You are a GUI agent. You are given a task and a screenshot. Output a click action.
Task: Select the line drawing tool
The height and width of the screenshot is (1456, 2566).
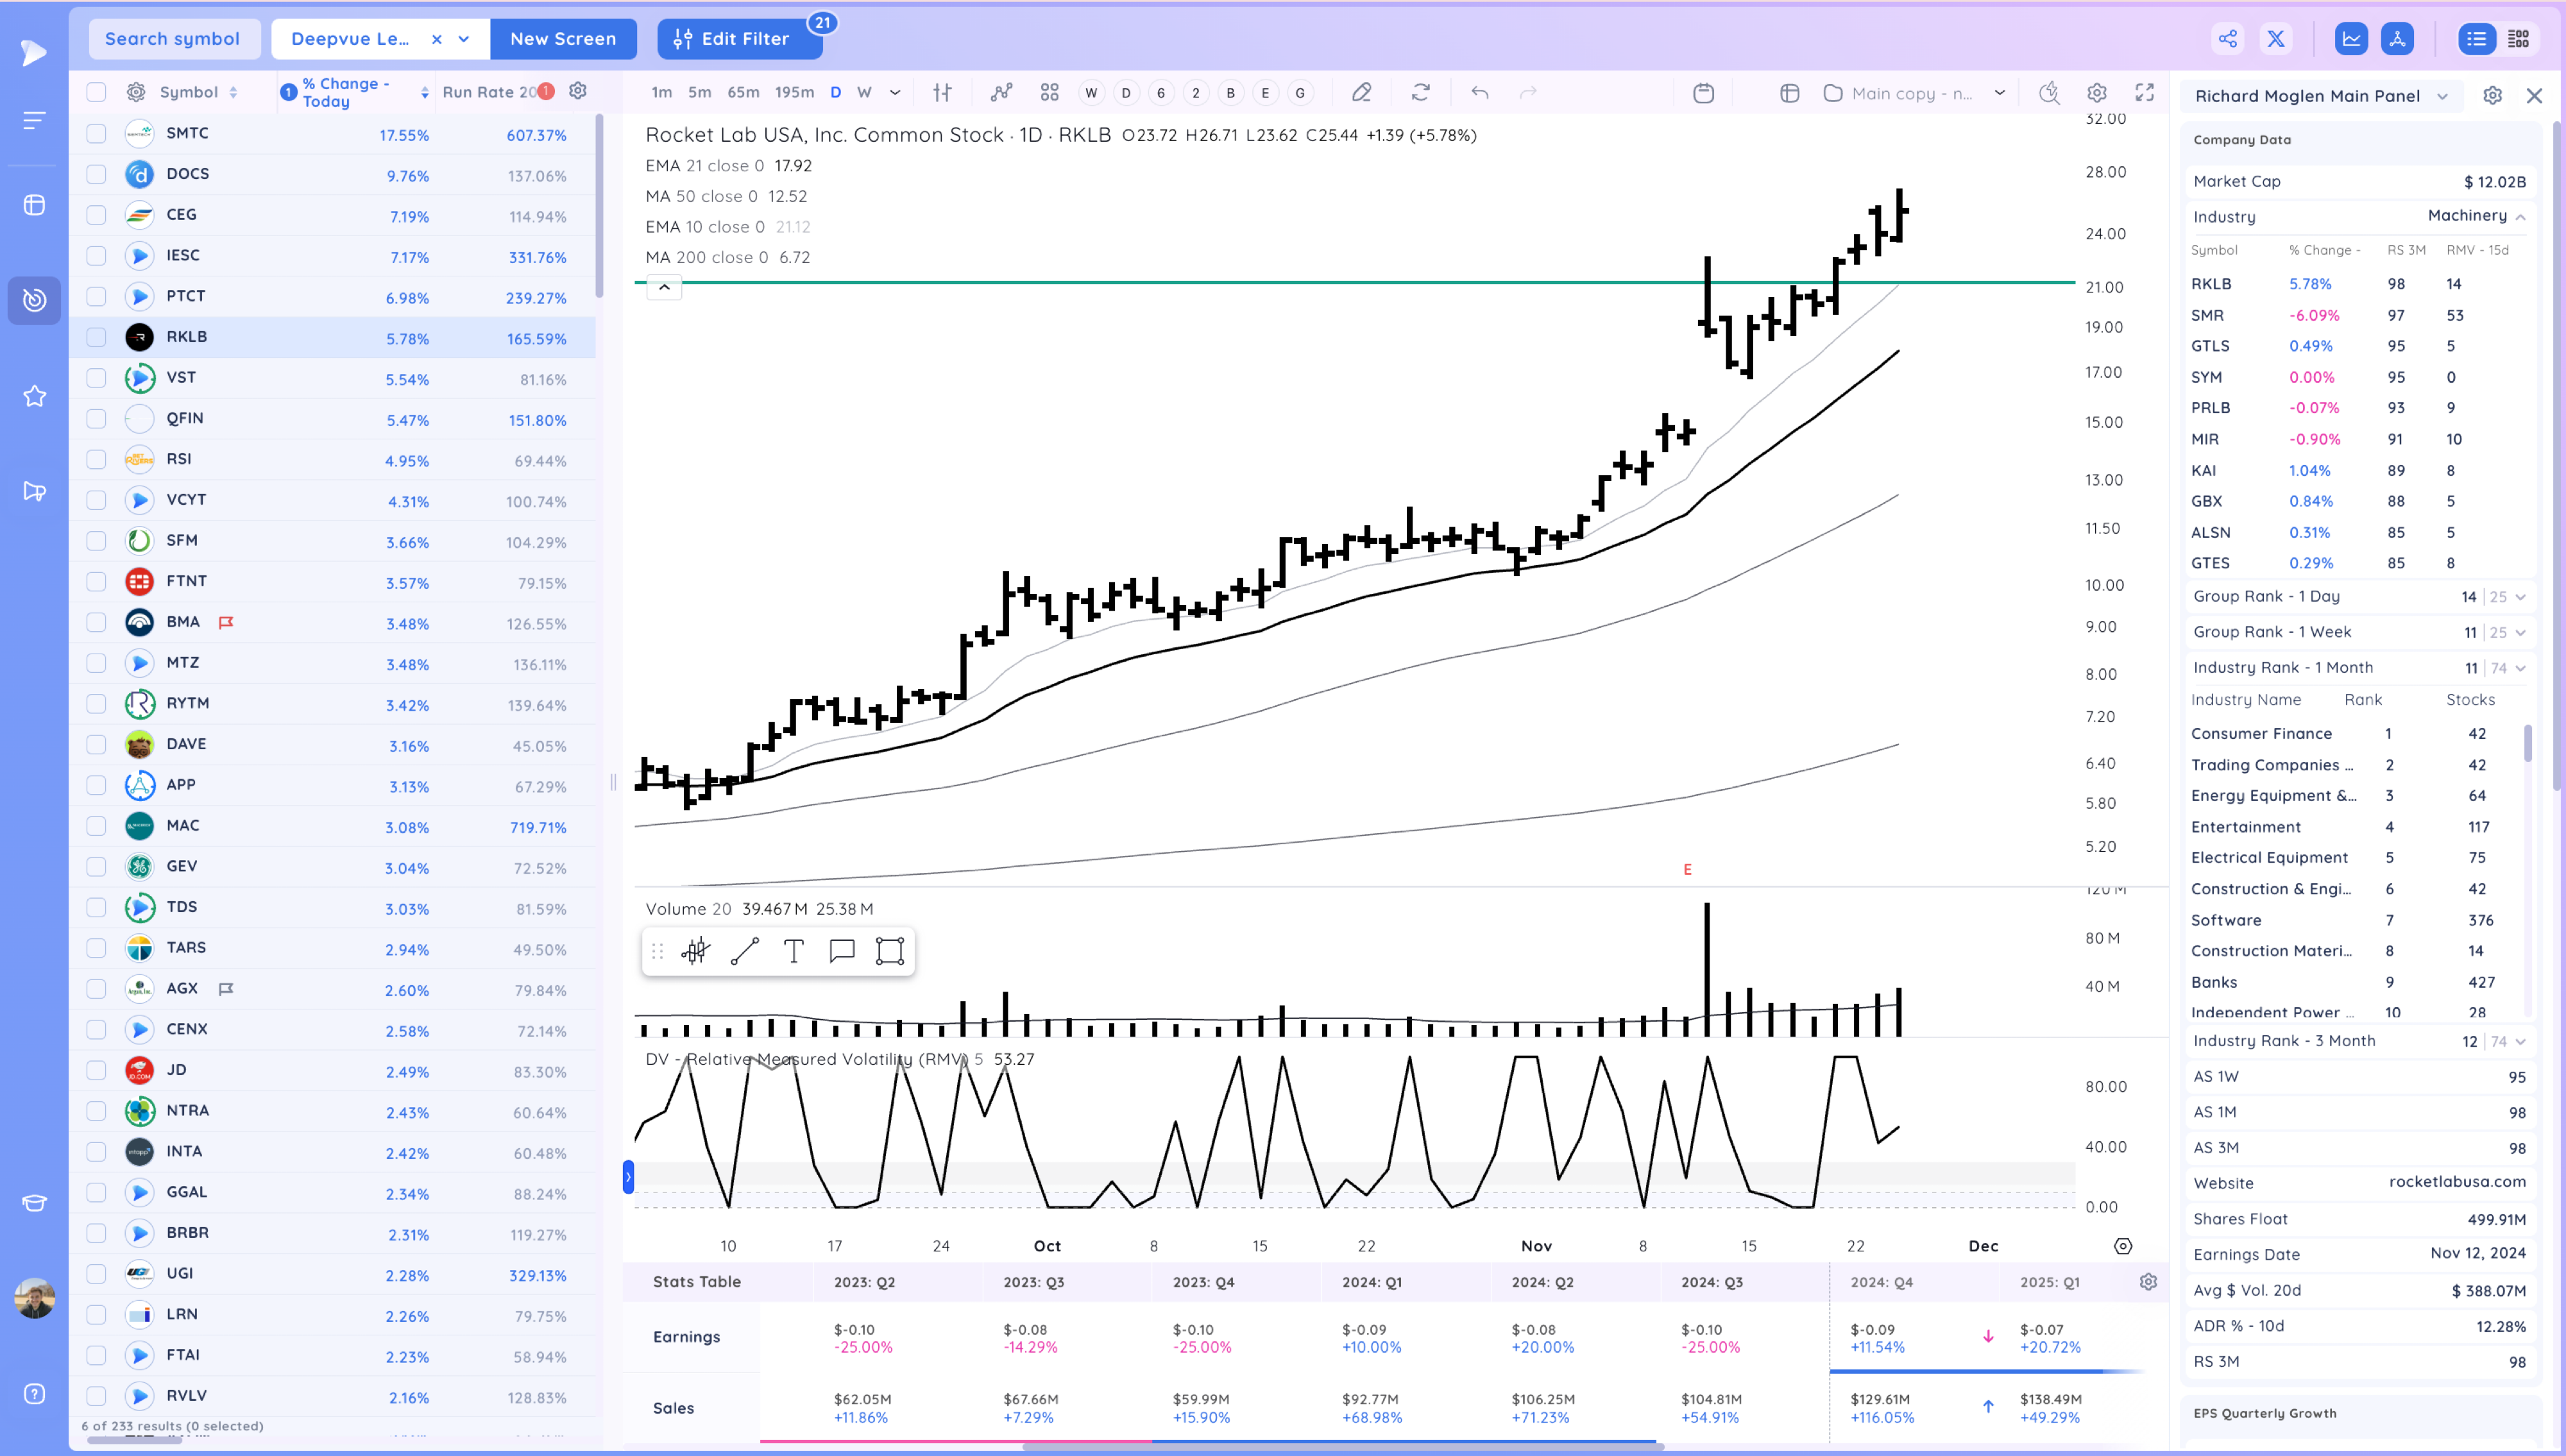[x=745, y=951]
